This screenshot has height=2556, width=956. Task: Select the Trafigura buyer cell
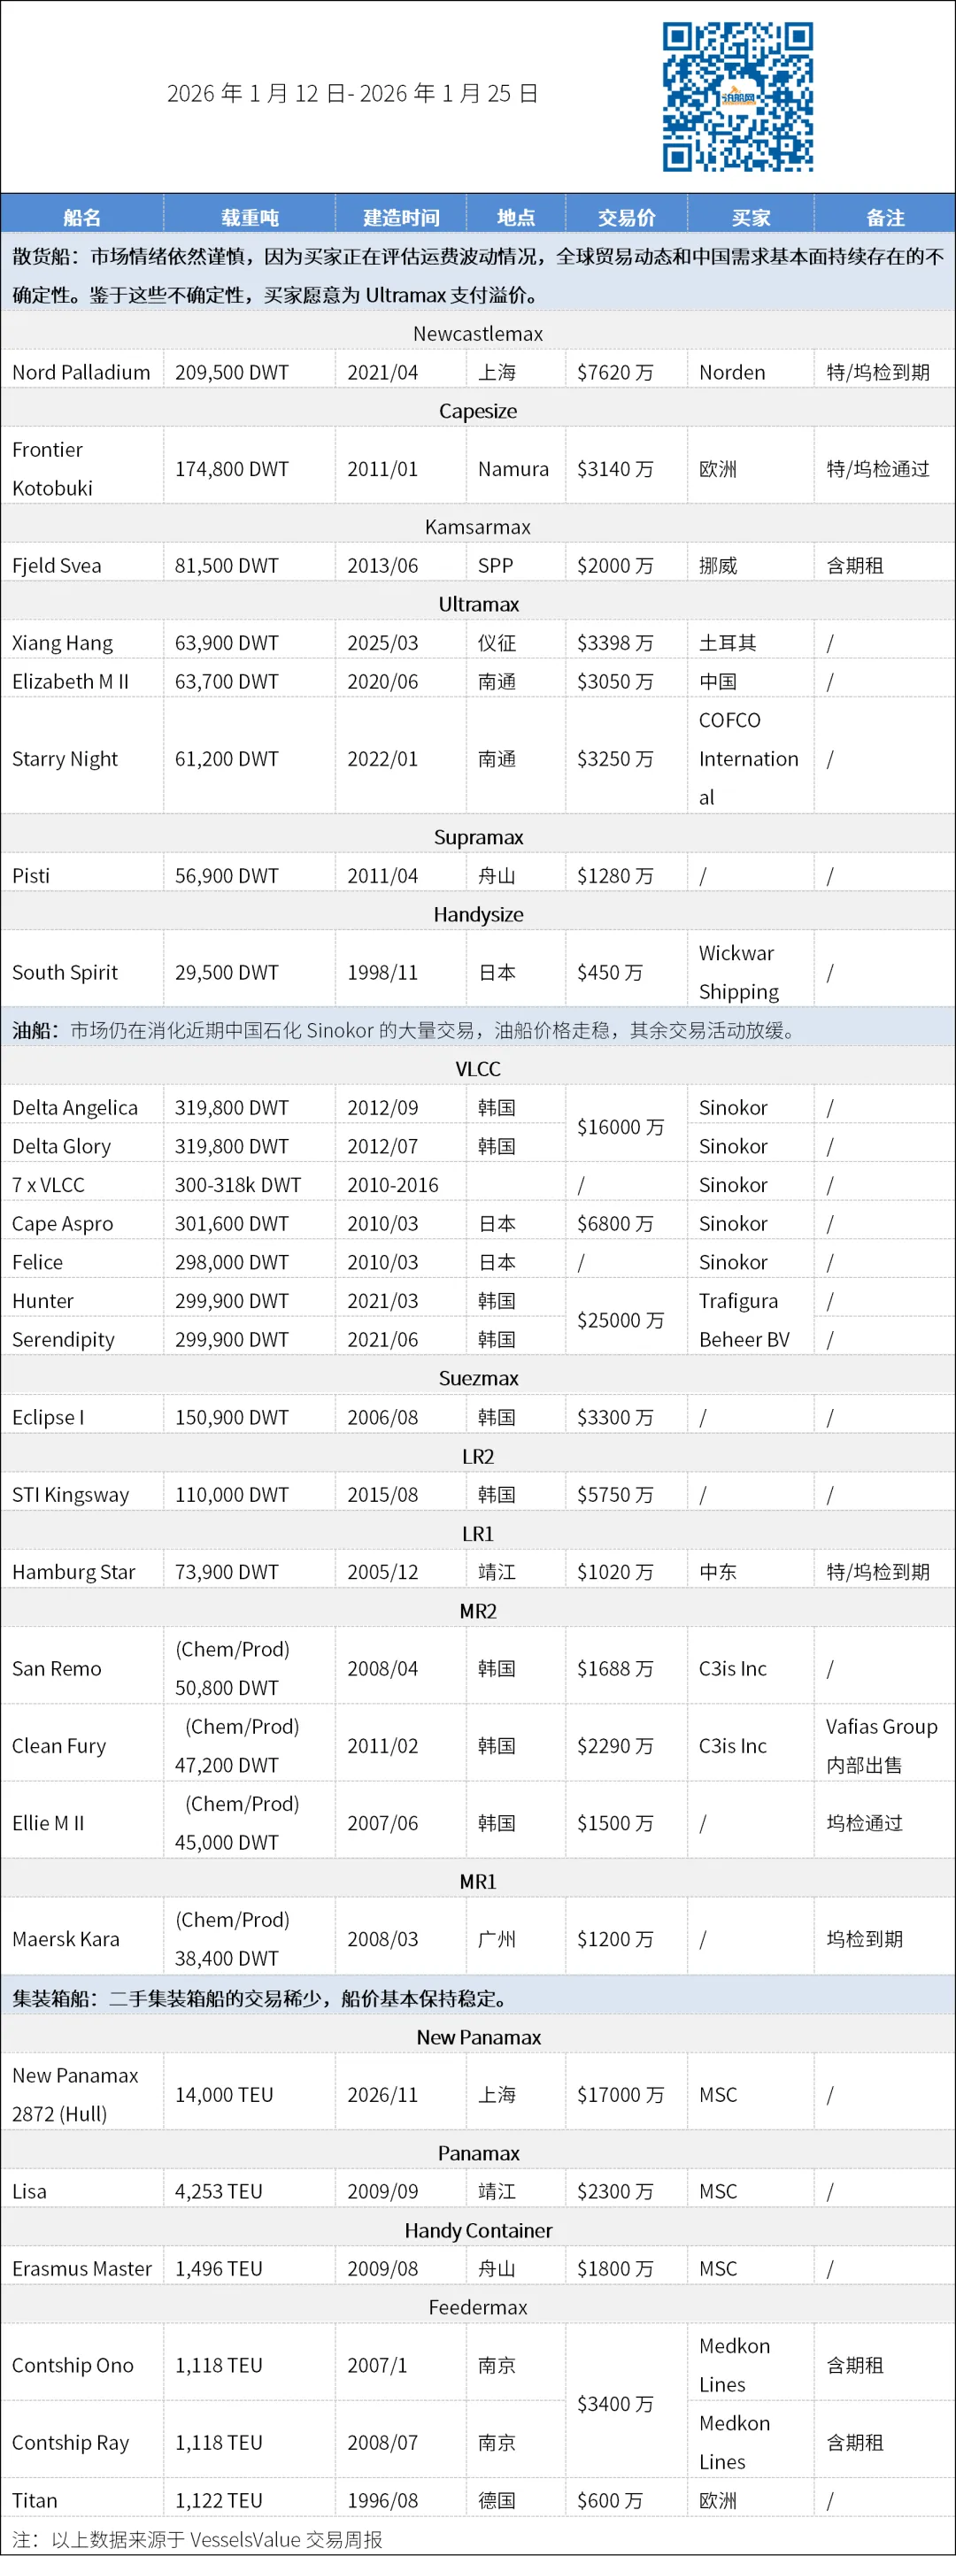[x=738, y=1301]
